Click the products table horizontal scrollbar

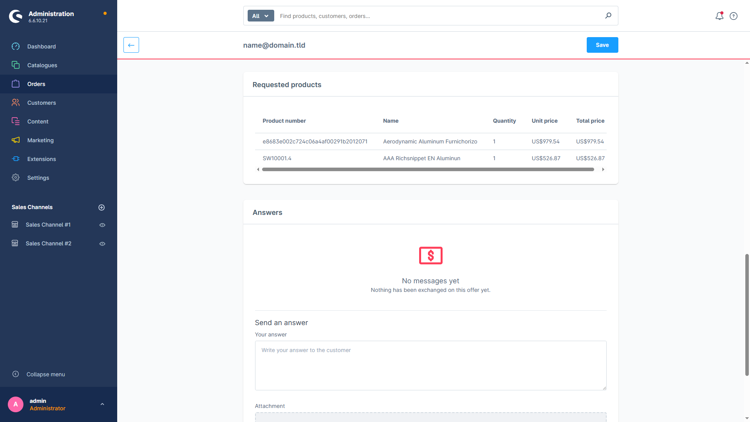pyautogui.click(x=428, y=170)
